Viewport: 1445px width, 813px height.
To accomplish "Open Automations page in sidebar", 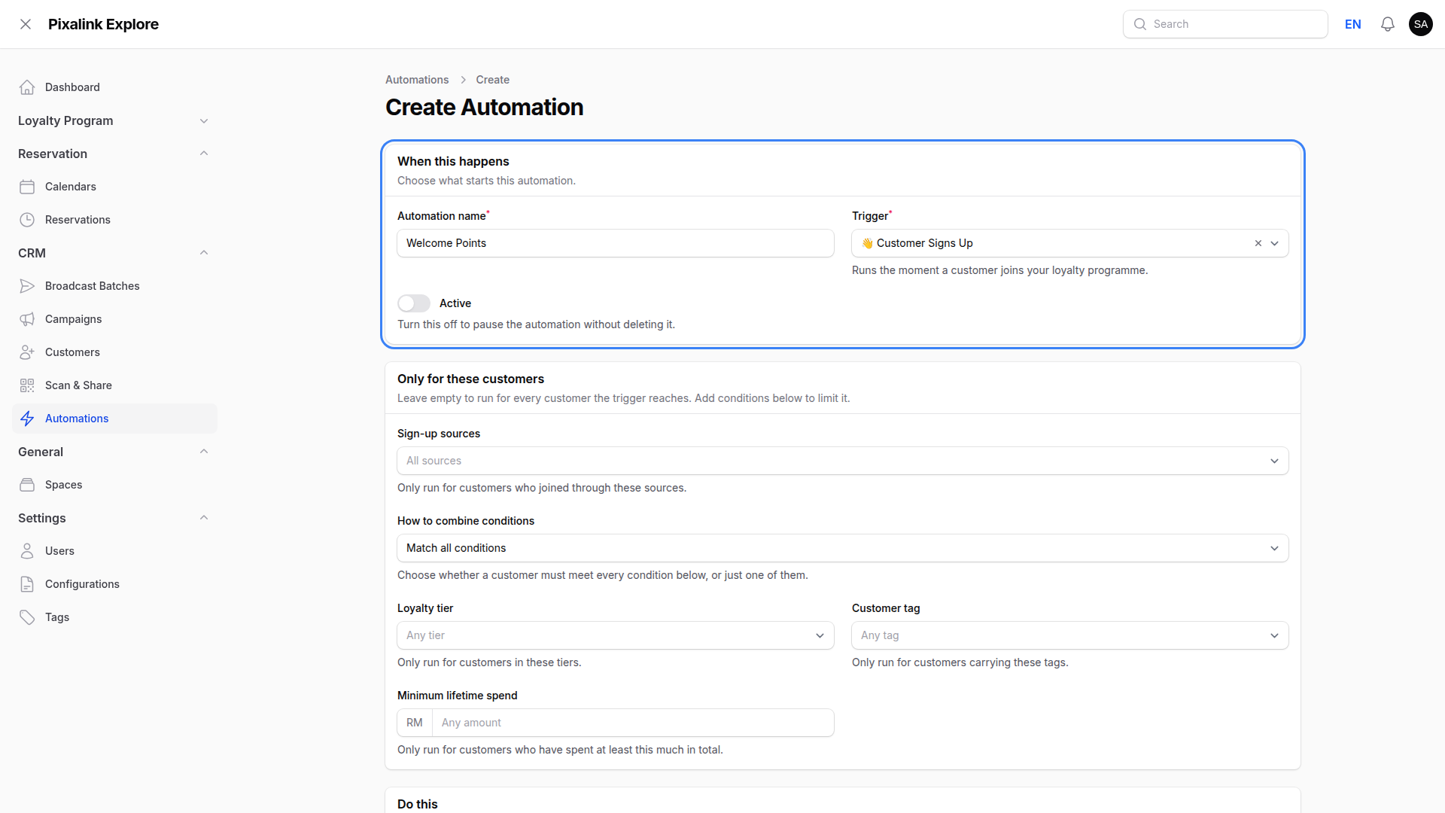I will (x=114, y=419).
